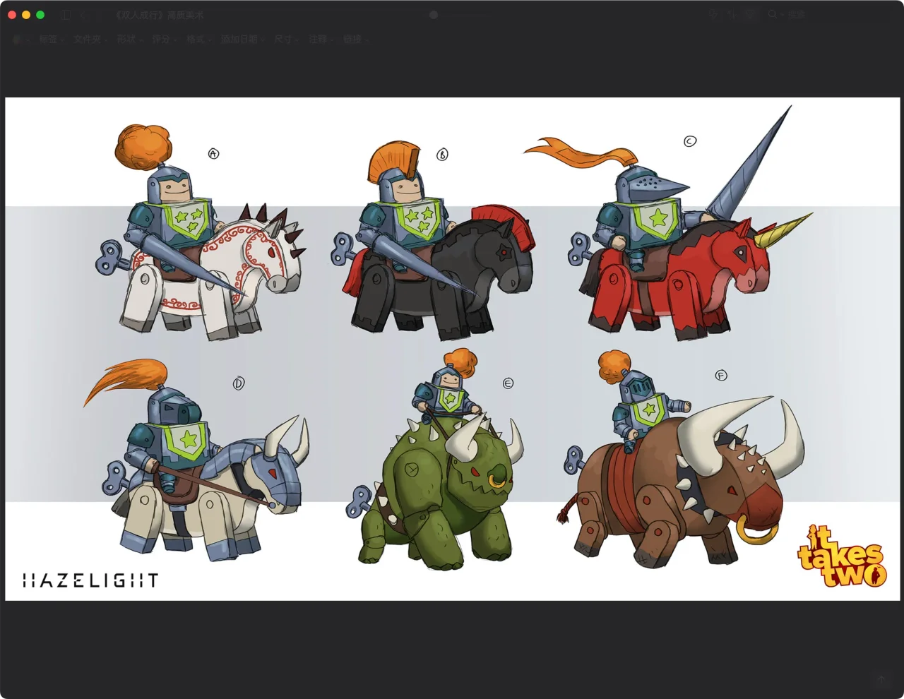The height and width of the screenshot is (699, 904).
Task: Click the red close window button
Action: 12,15
